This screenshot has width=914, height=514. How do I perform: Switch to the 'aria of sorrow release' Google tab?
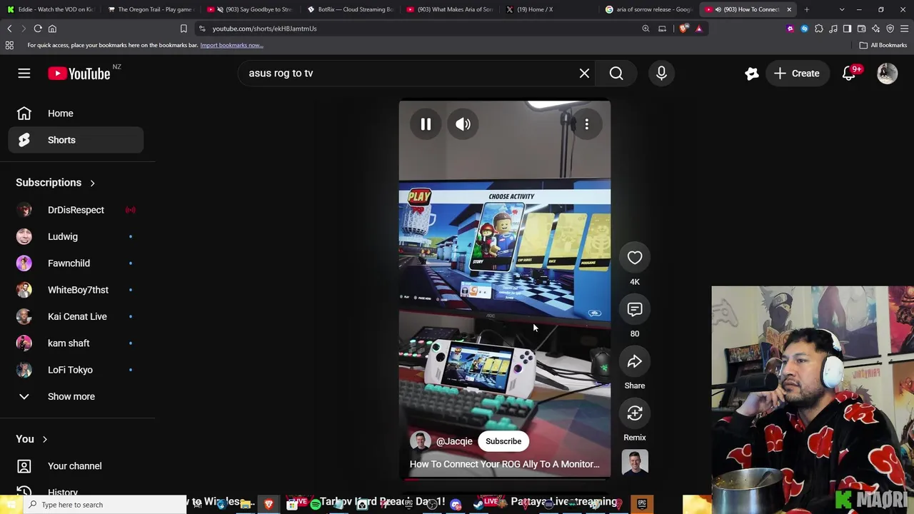point(648,9)
